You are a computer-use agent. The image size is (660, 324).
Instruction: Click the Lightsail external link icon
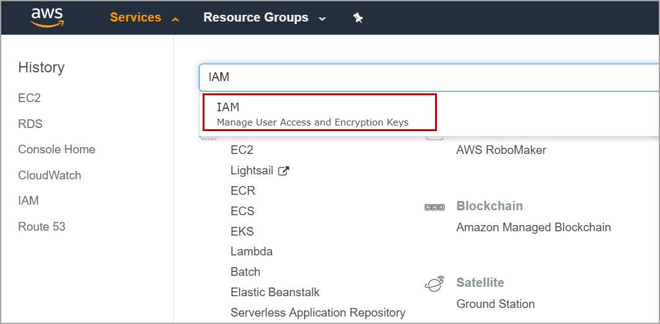click(284, 171)
